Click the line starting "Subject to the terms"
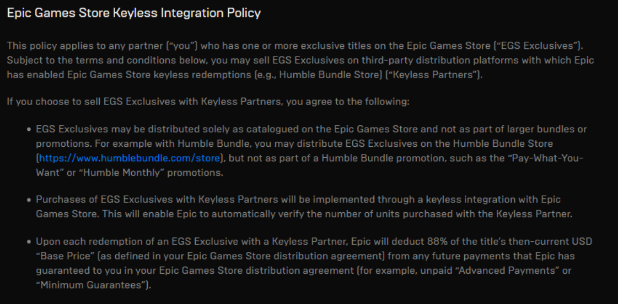 pyautogui.click(x=300, y=60)
